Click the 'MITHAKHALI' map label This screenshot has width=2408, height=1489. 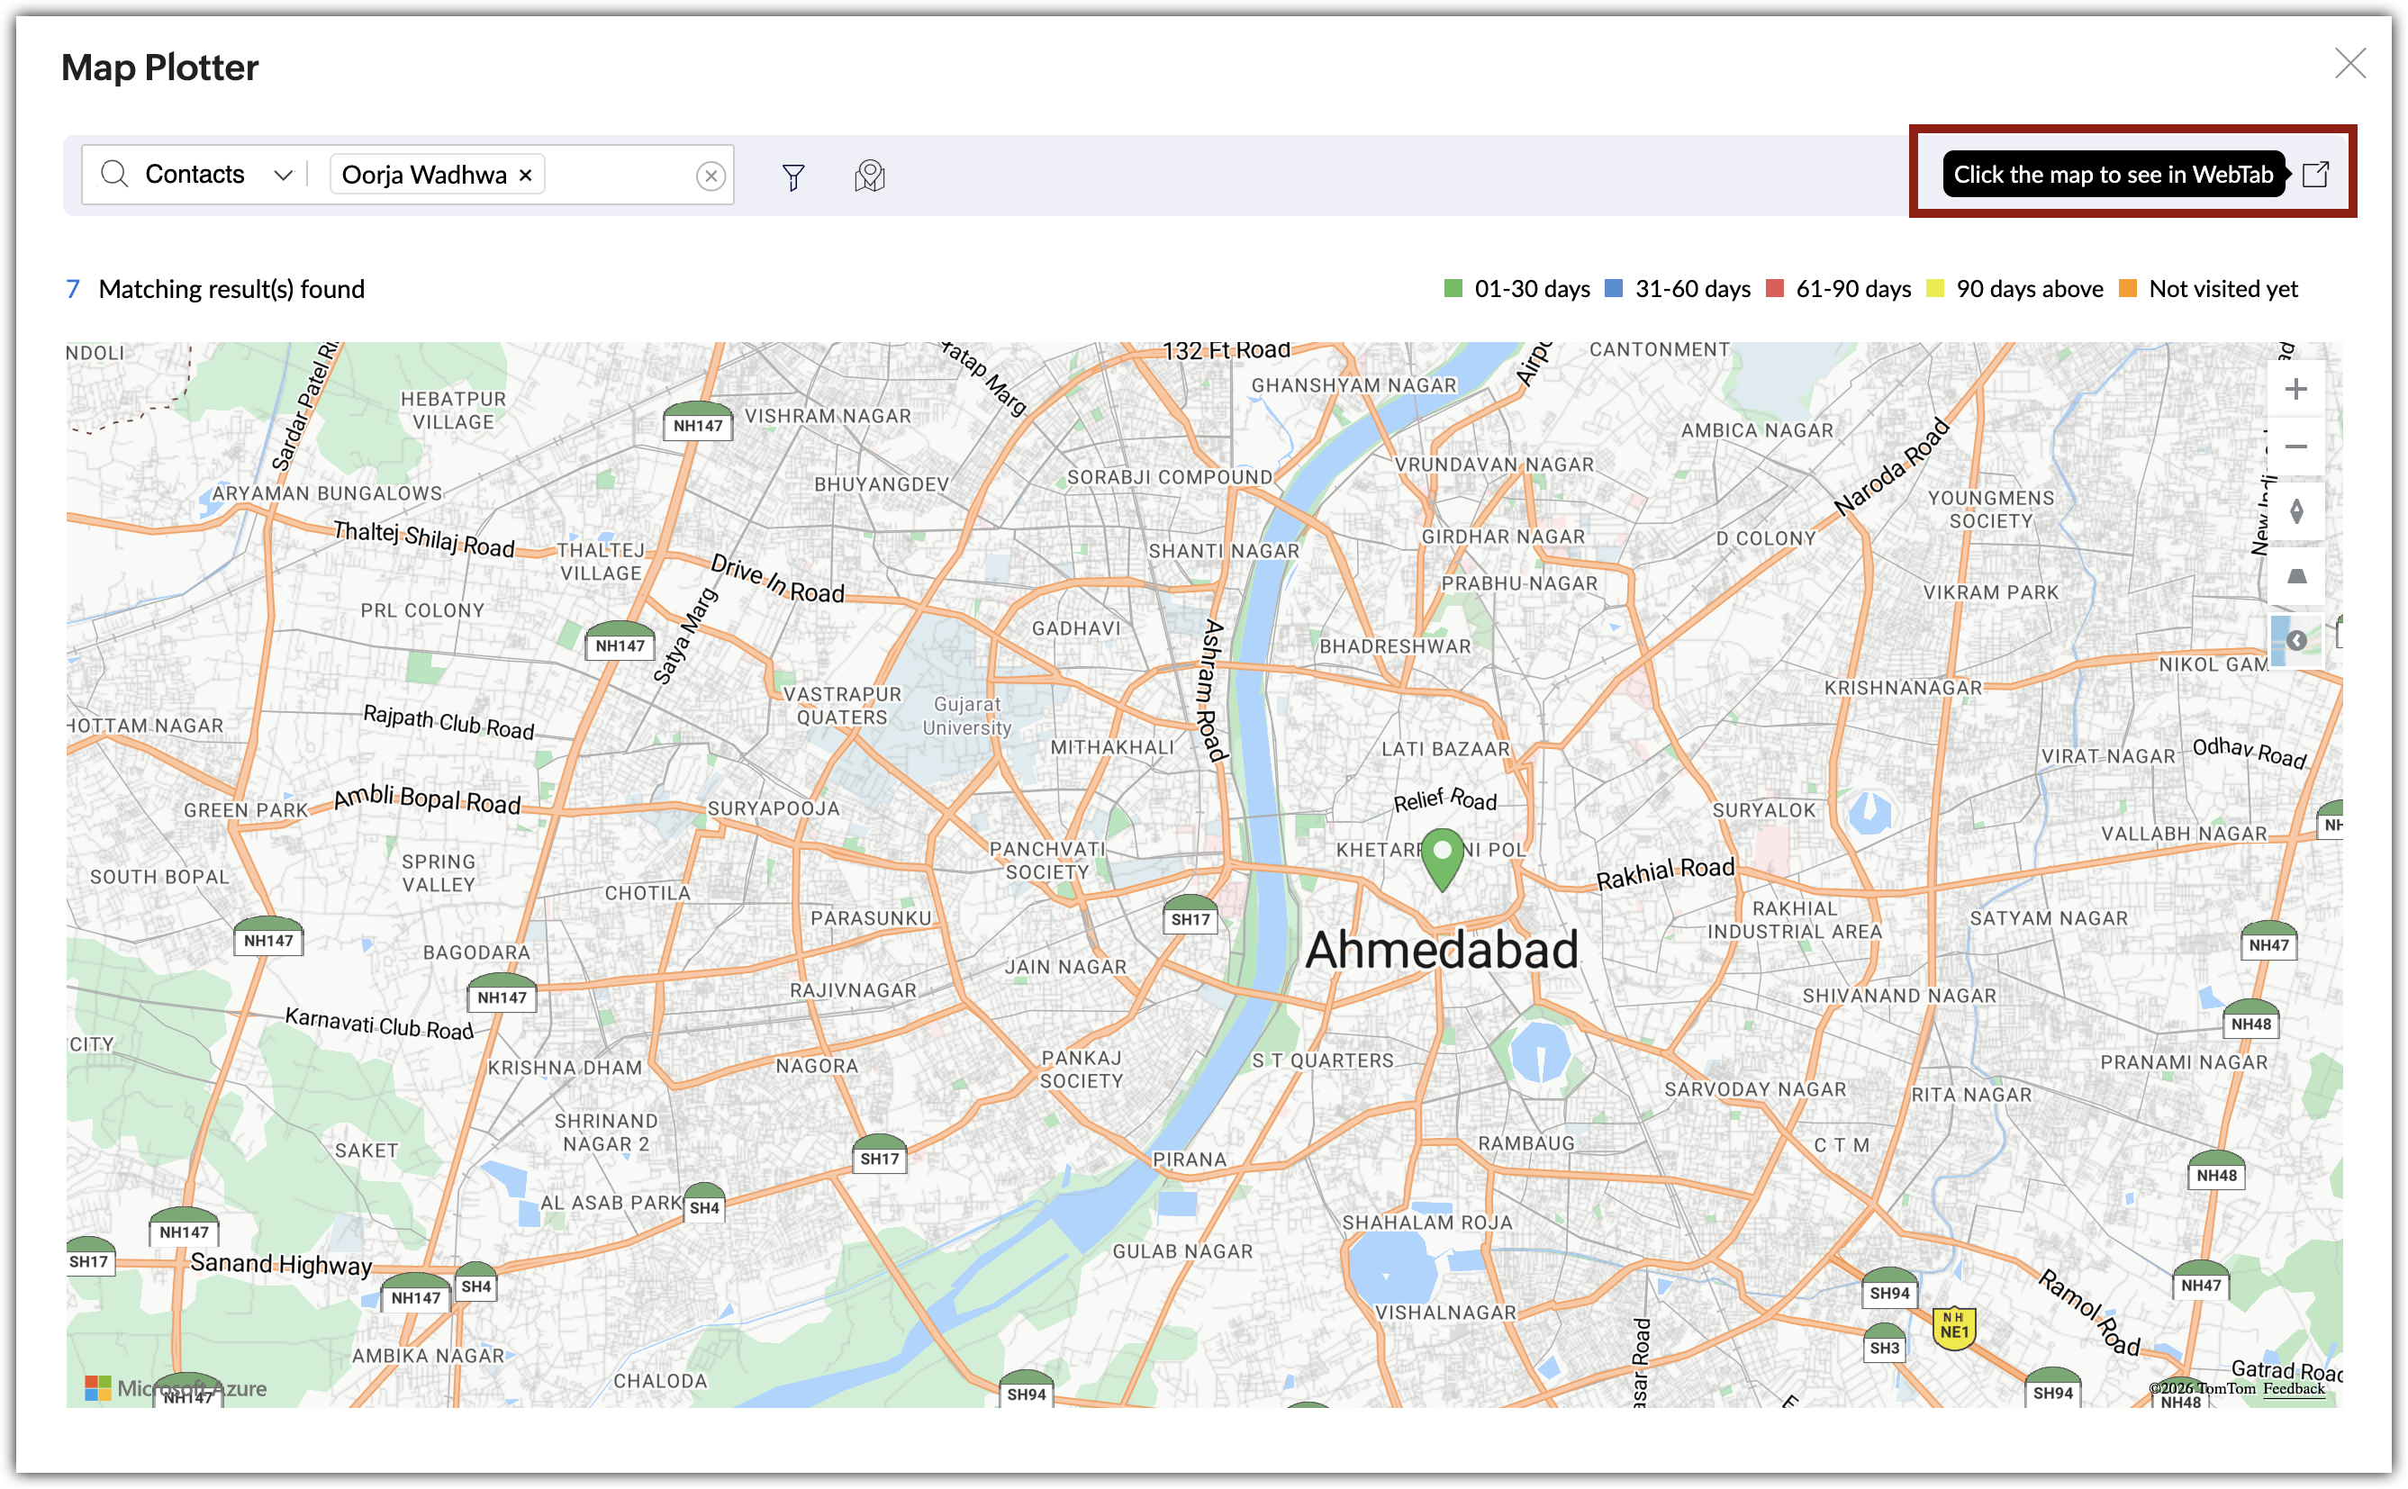(1112, 747)
